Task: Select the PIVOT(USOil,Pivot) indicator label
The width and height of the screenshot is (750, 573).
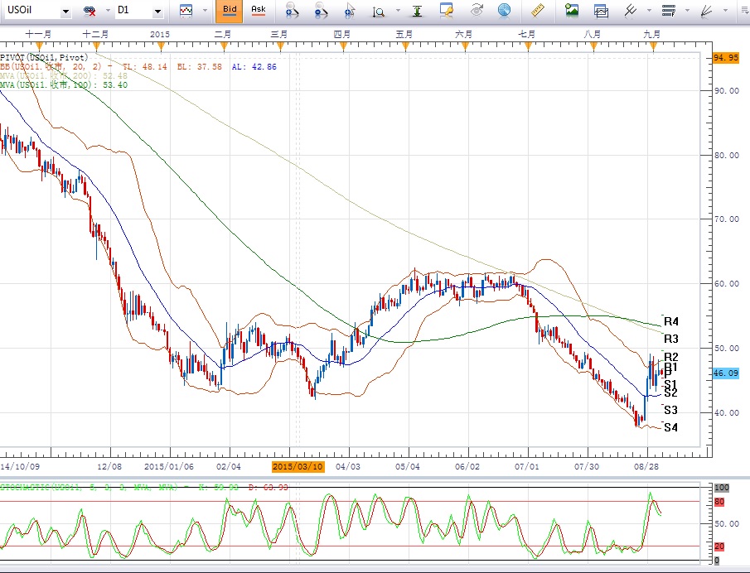Action: tap(44, 58)
